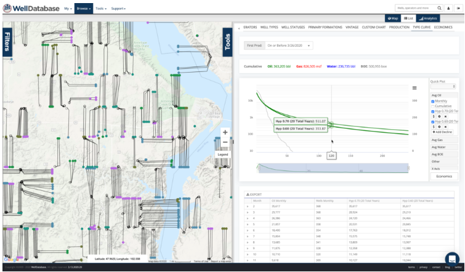Toggle the Monthly checkbox

(x=433, y=102)
